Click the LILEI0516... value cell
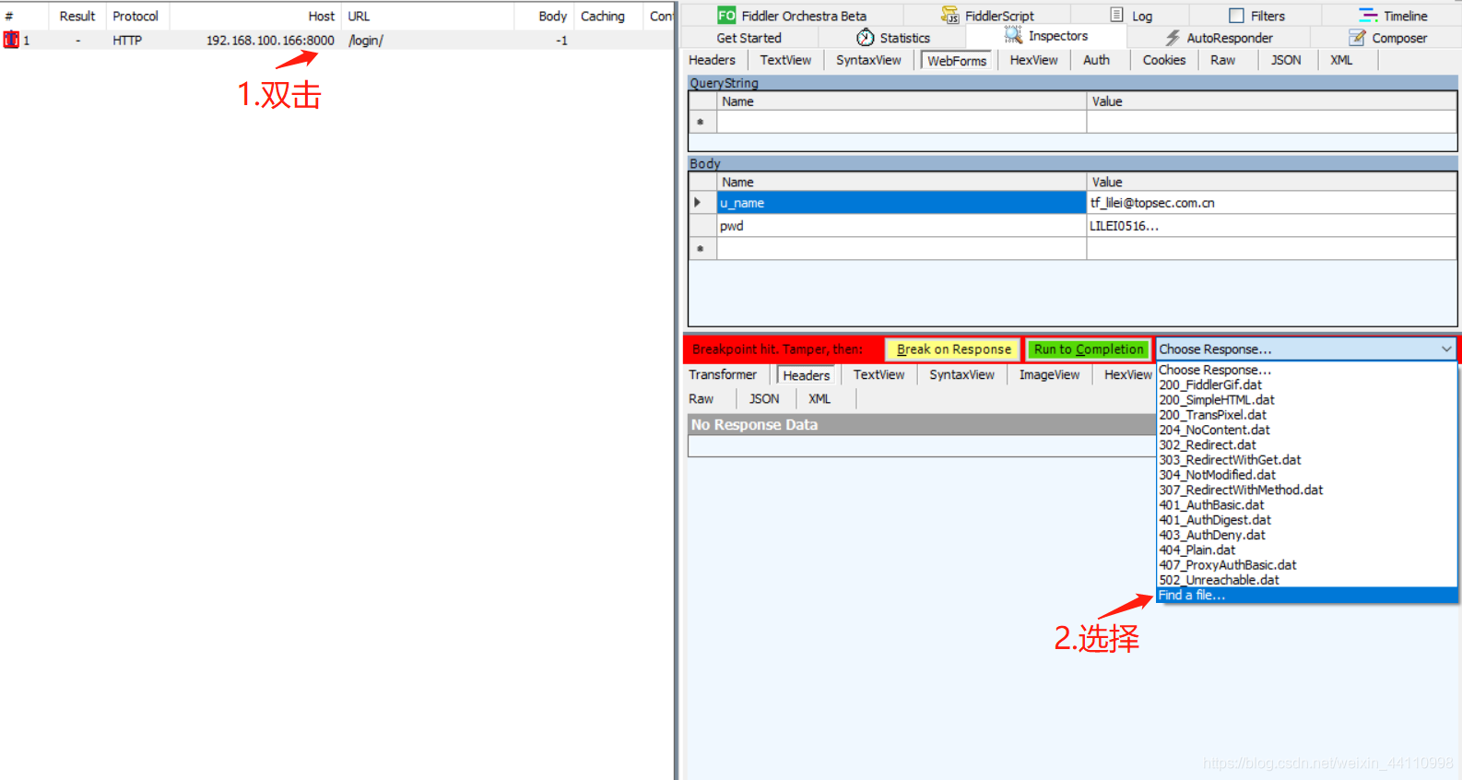Image resolution: width=1462 pixels, height=780 pixels. coord(1272,226)
